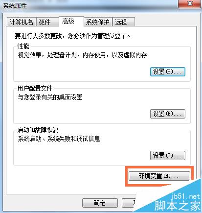Click the 性能 group label
Viewport: 202px width, 213px height.
[x=23, y=46]
